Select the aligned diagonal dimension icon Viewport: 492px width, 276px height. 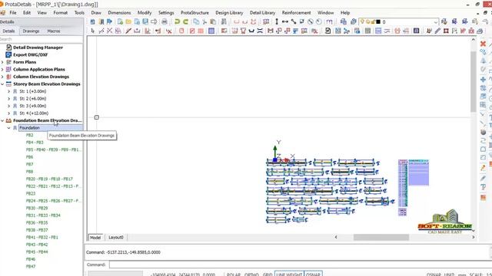pyautogui.click(x=294, y=21)
